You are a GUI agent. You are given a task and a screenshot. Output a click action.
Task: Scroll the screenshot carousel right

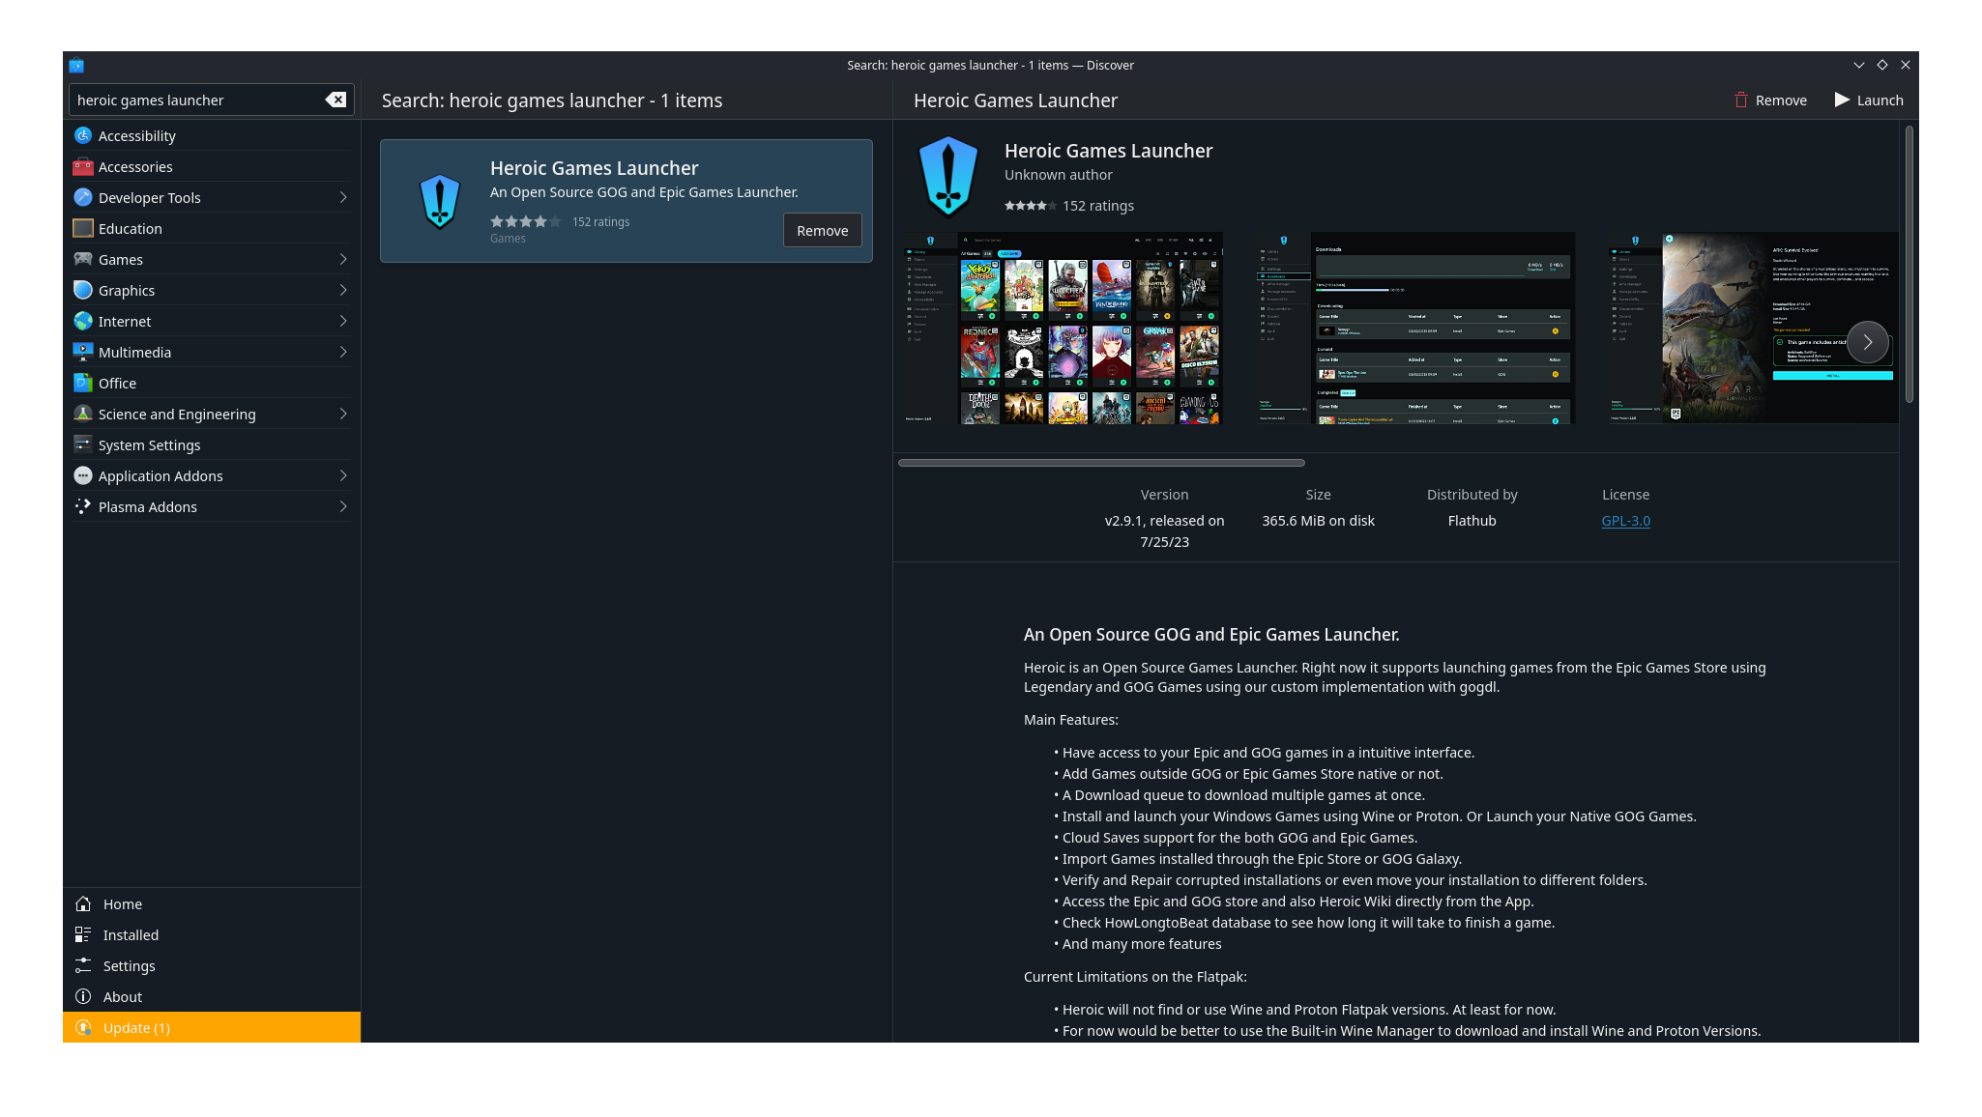(1869, 341)
